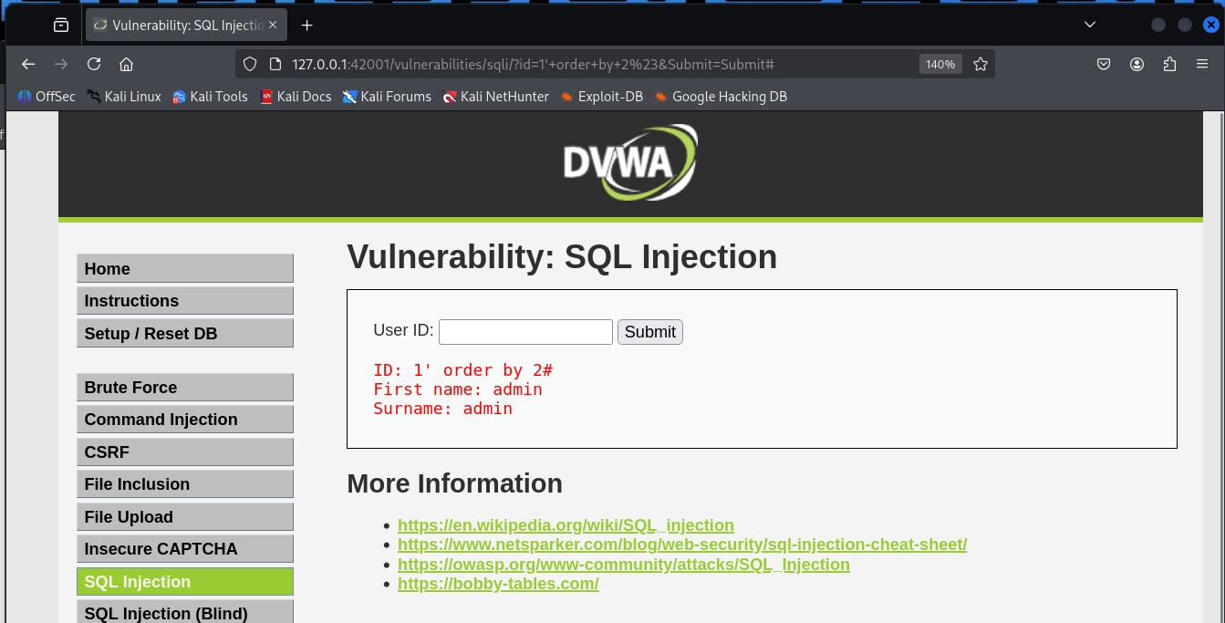Screen dimensions: 1225x623
Task: Click the "ID: 1' order by 2#" text
Action: (x=463, y=370)
